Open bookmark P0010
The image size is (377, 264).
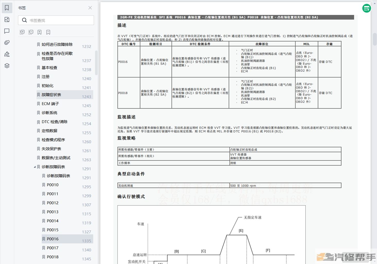[53, 185]
